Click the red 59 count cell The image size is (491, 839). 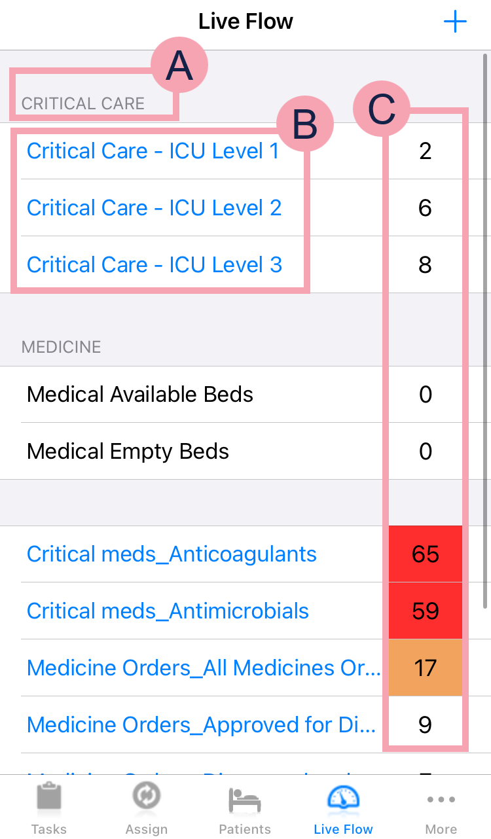click(x=426, y=611)
